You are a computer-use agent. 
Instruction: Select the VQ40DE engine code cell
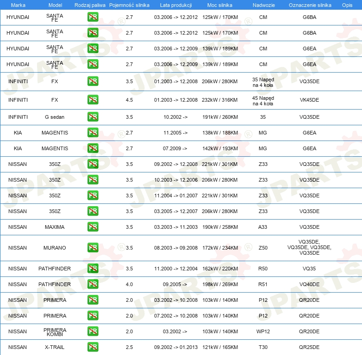(x=309, y=284)
